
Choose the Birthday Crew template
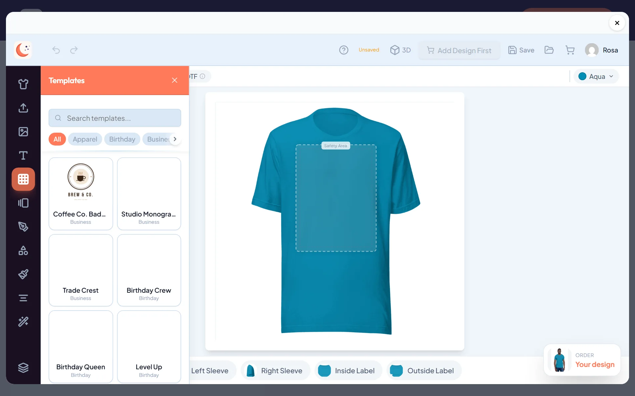149,270
